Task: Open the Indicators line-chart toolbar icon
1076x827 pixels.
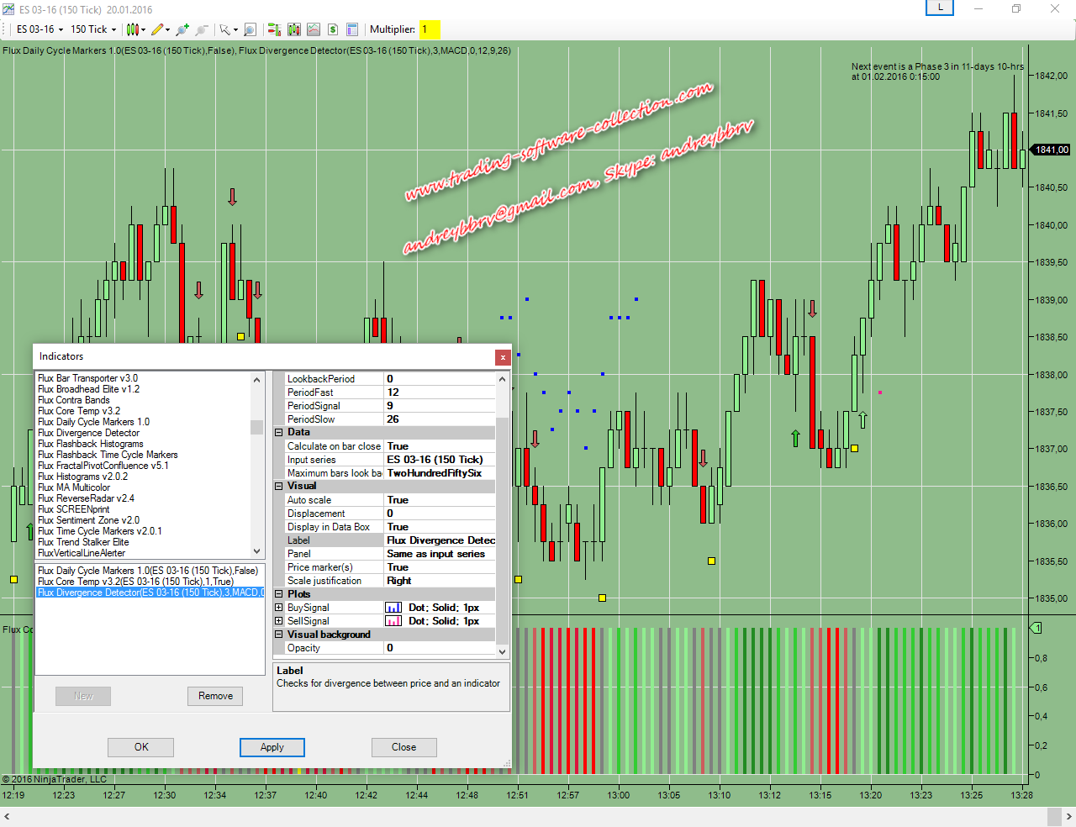Action: pyautogui.click(x=314, y=29)
